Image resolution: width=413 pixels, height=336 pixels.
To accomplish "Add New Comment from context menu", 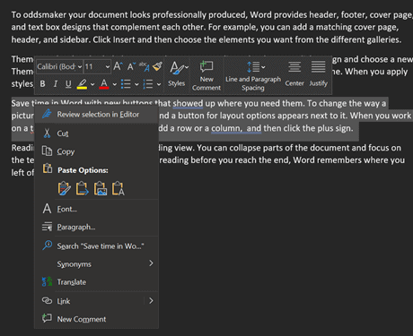I will [x=96, y=319].
